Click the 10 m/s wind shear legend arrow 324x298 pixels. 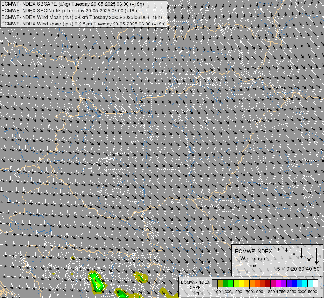click(x=286, y=250)
